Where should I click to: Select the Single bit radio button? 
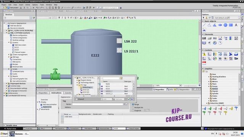(x=133, y=110)
